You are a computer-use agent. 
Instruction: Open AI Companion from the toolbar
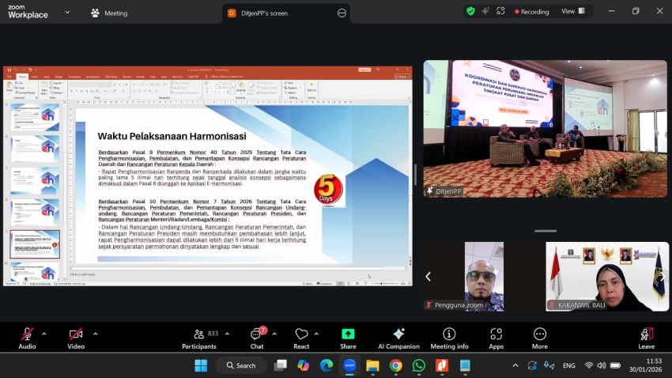(398, 338)
